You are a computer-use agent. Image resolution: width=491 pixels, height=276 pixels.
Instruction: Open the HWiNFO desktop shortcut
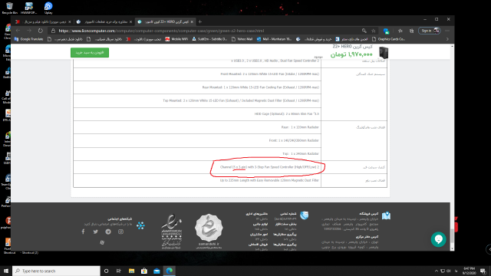click(29, 8)
